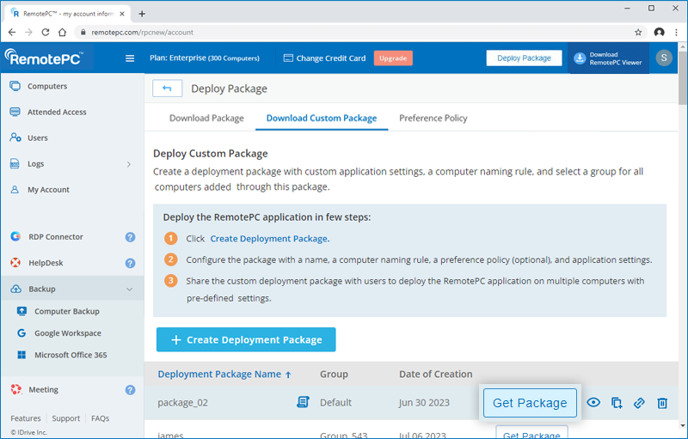The image size is (688, 439).
Task: Click Get Package for package_02
Action: pos(529,402)
